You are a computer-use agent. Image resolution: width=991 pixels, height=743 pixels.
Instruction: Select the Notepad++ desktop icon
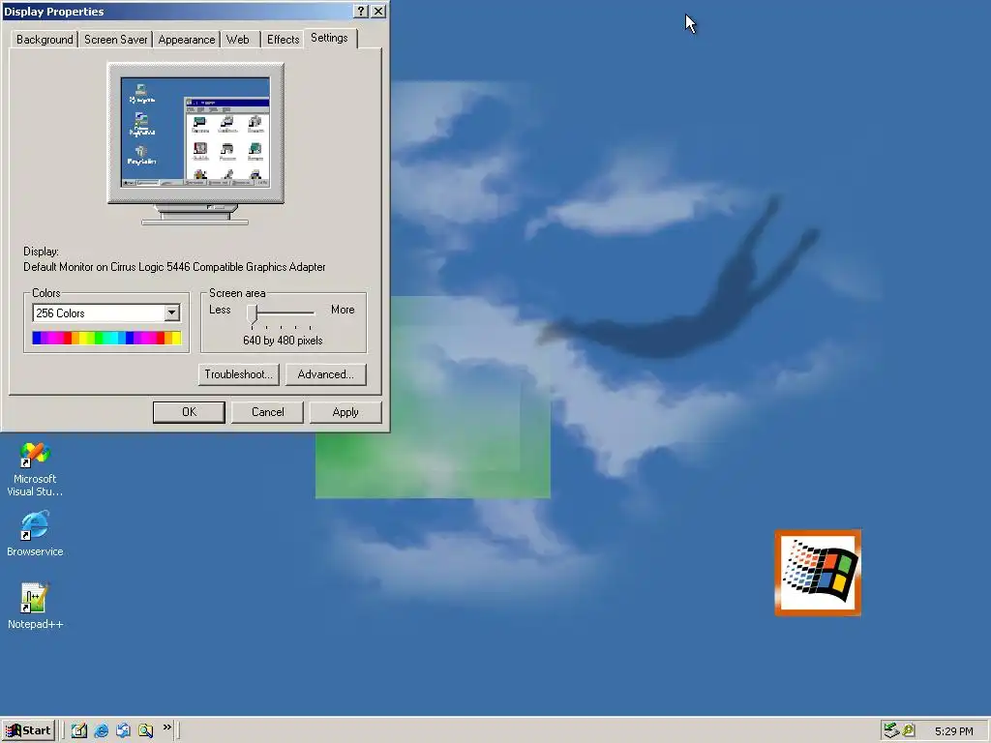click(35, 606)
